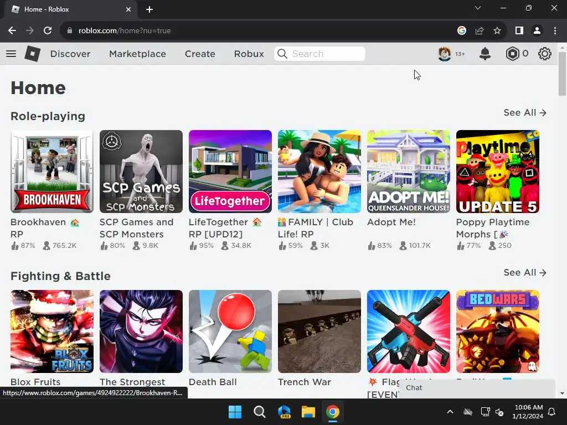Open the Adopt Me! thumbnail
The width and height of the screenshot is (567, 425).
[409, 172]
